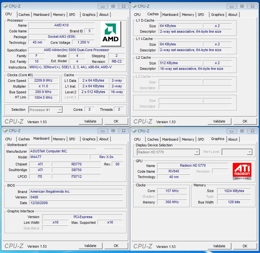Click OK in the CPU window
260x253 pixels.
(x=116, y=121)
